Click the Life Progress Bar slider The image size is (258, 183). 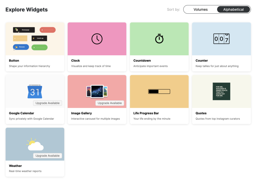[159, 91]
